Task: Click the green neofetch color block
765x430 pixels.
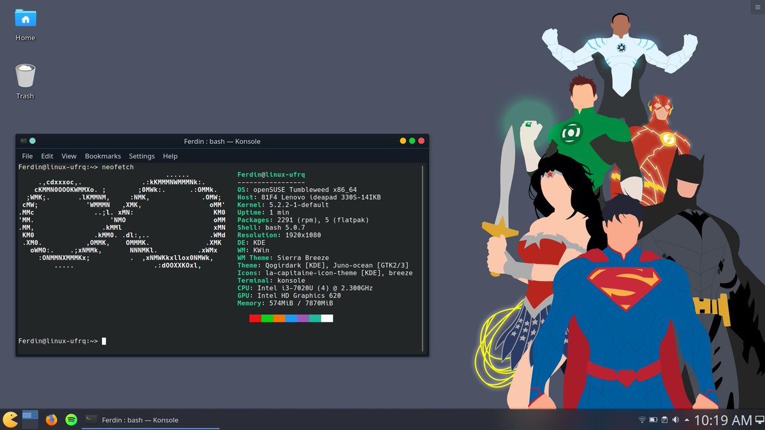Action: [x=267, y=318]
